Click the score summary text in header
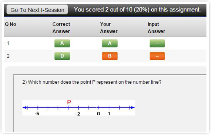Viewport: 212px width, 135px height. coord(137,10)
